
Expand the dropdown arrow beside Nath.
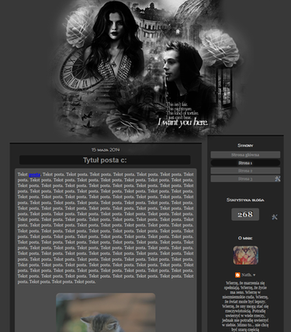(255, 275)
